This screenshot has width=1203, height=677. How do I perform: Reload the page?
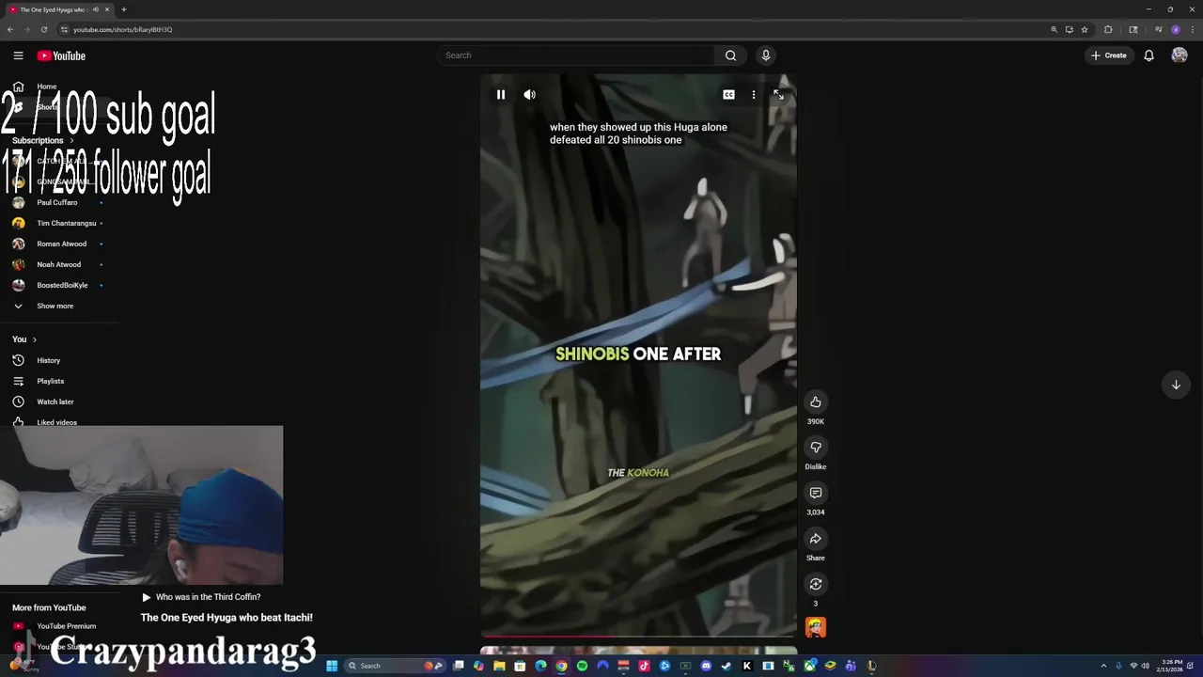43,29
